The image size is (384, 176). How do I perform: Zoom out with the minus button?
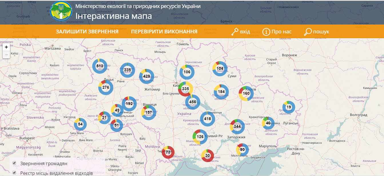point(6,54)
